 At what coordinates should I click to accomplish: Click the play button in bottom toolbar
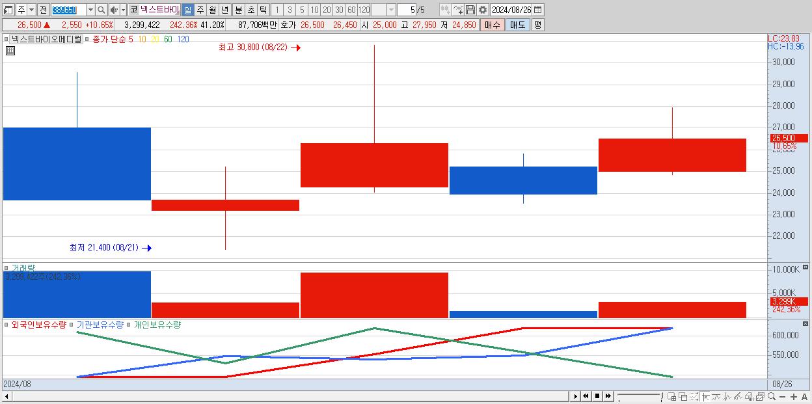coord(576,396)
